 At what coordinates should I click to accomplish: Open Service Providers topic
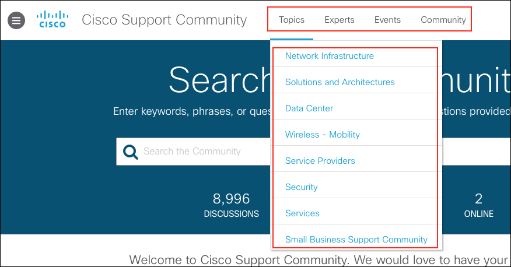[x=320, y=161]
